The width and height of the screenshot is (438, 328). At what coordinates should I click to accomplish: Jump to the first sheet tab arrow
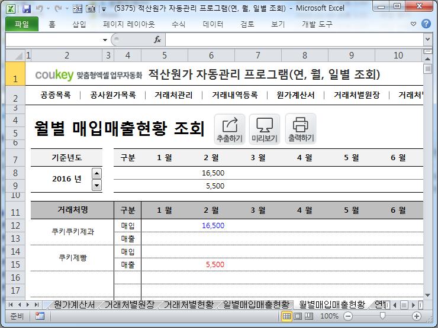[11, 304]
